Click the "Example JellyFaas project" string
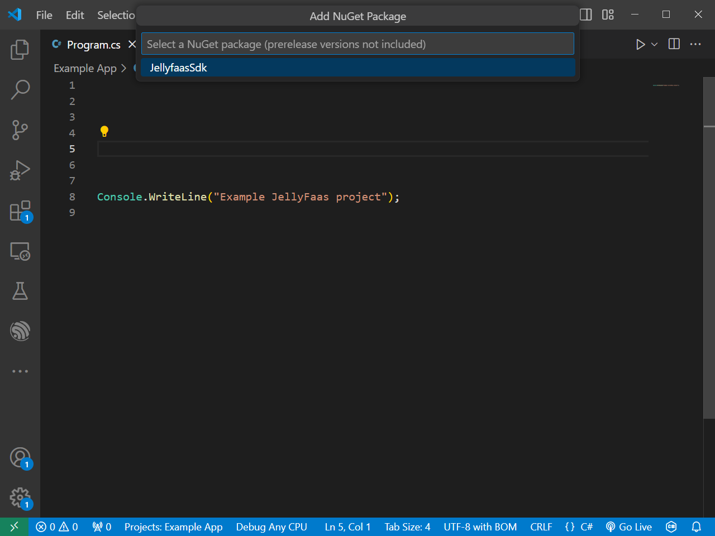 [x=301, y=197]
